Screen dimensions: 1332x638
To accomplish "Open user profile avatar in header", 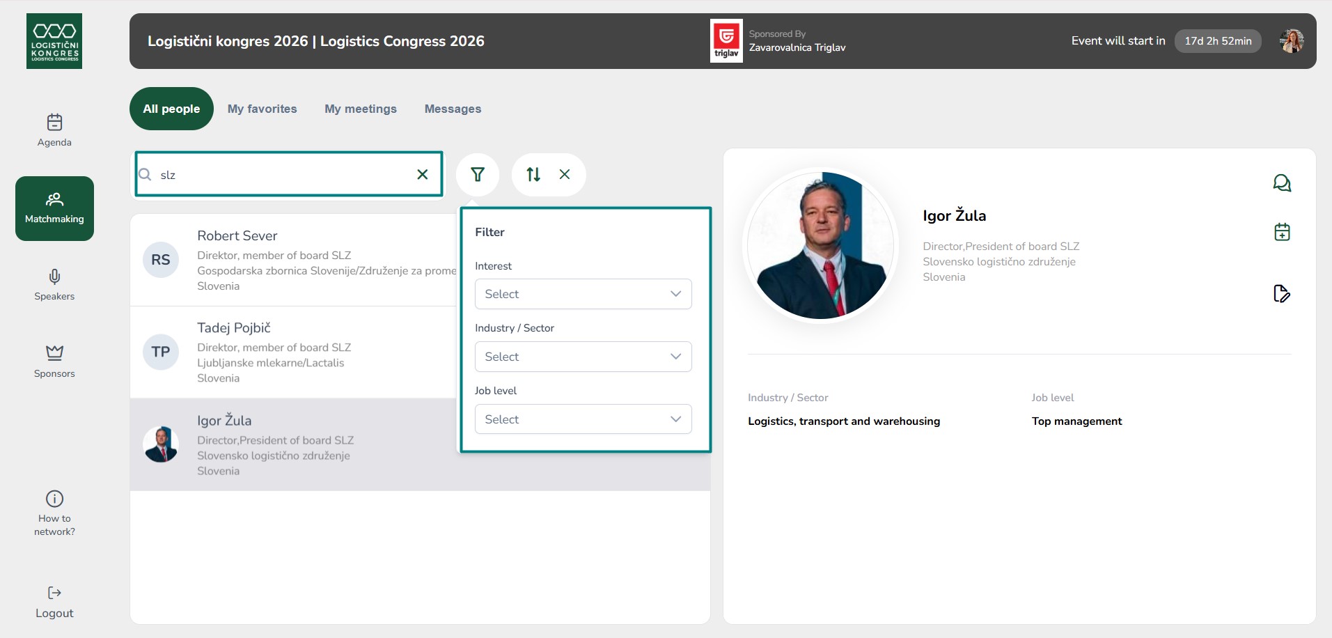I will click(x=1292, y=41).
